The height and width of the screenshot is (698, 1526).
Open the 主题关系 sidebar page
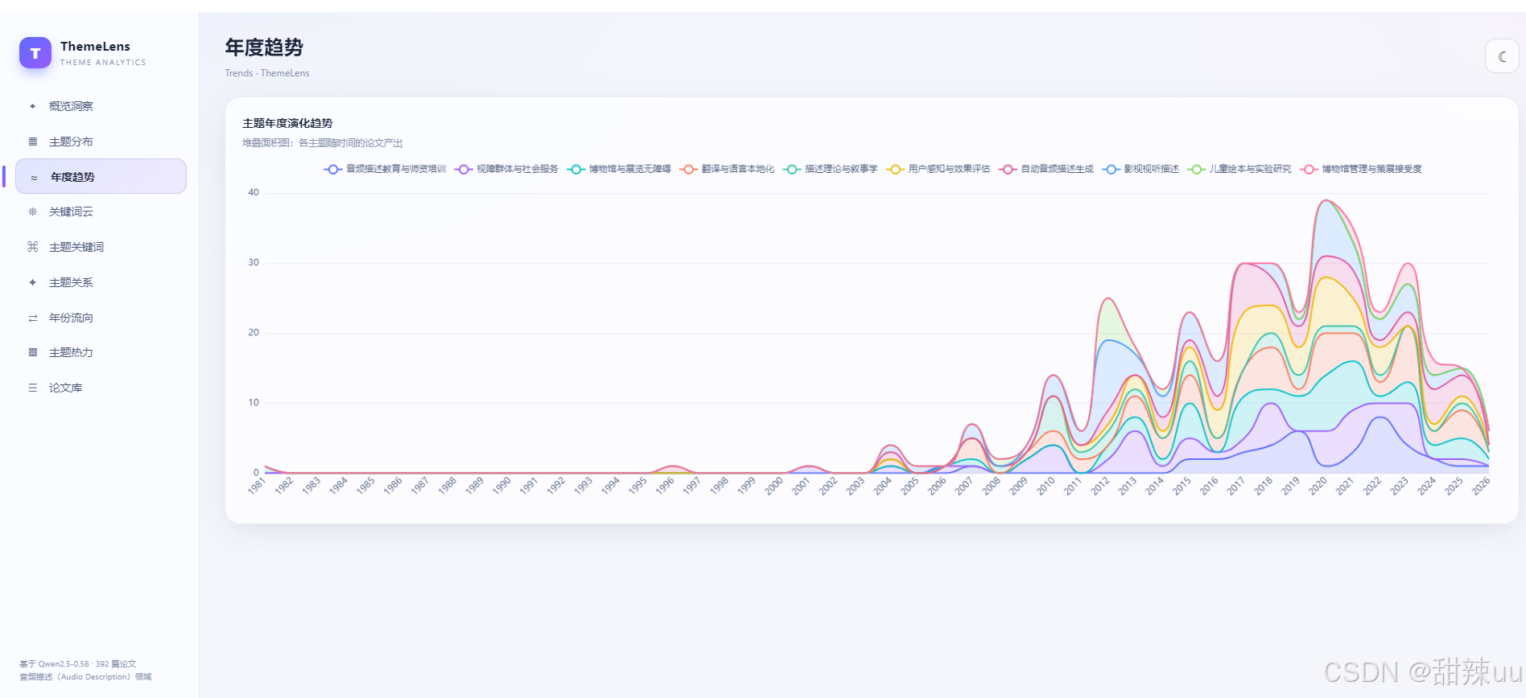(x=101, y=282)
